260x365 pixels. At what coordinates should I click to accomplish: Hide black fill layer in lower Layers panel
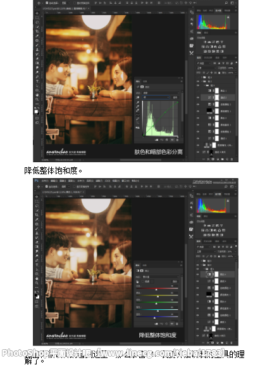coord(198,295)
